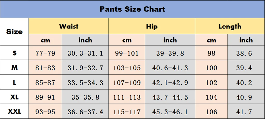Click the 99-101 hip cm cell
265x119 pixels.
click(127, 53)
